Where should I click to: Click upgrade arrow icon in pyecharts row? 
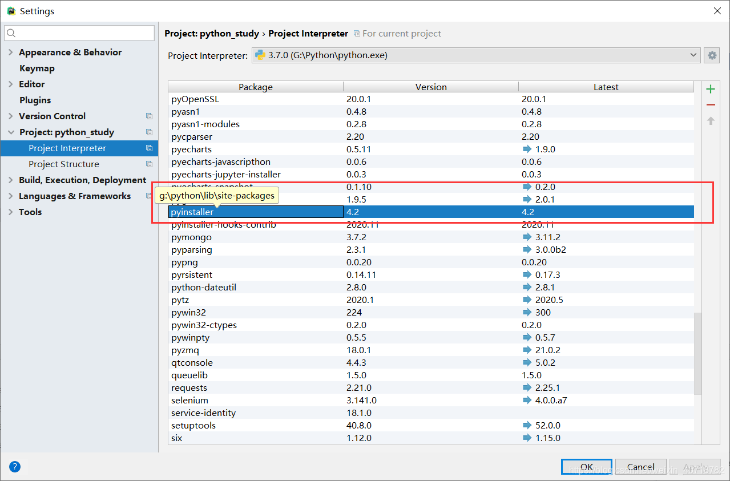pos(526,149)
